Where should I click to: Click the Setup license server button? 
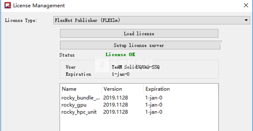click(x=139, y=45)
